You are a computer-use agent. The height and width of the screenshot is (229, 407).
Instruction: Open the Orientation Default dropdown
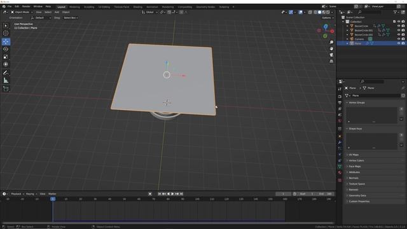pos(41,18)
